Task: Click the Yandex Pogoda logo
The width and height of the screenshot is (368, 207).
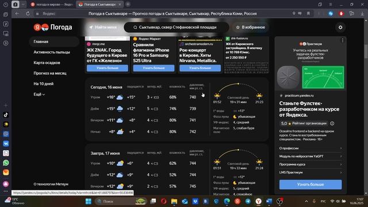Action: pos(53,27)
